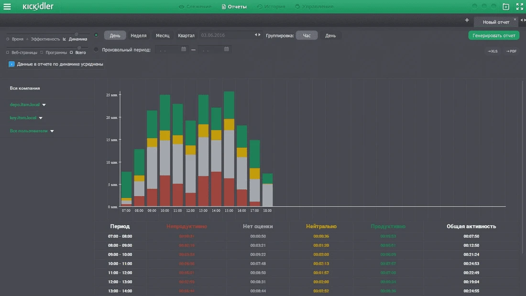Viewport: 526px width, 296px height.
Task: Switch to the Слежение tab
Action: 195,7
